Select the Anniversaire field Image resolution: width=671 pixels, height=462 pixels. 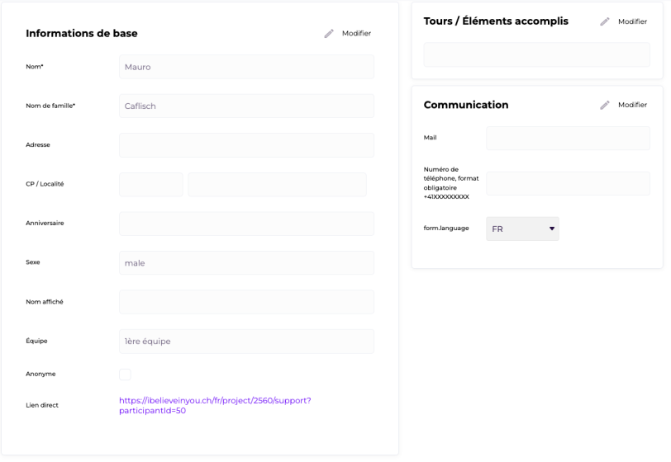pyautogui.click(x=246, y=224)
